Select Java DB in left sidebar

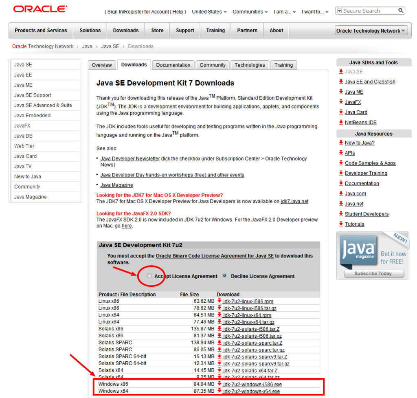46,136
